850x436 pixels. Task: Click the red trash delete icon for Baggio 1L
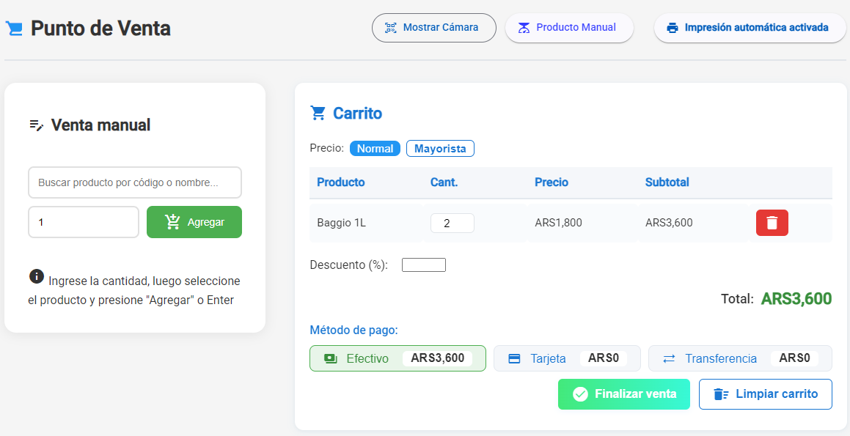(772, 223)
